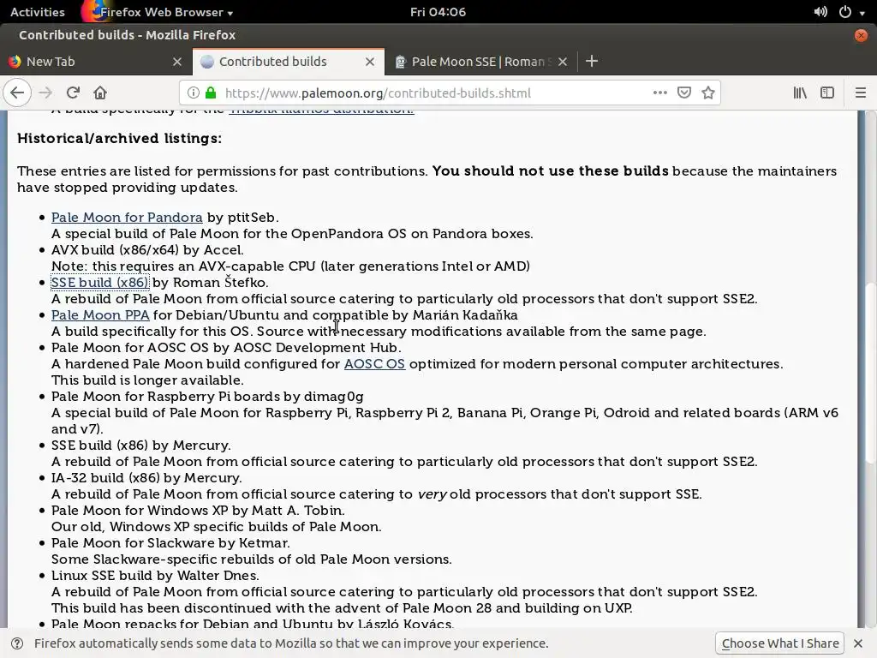Select the Contributed builds tab
Screen dimensions: 877x658
pyautogui.click(x=288, y=62)
